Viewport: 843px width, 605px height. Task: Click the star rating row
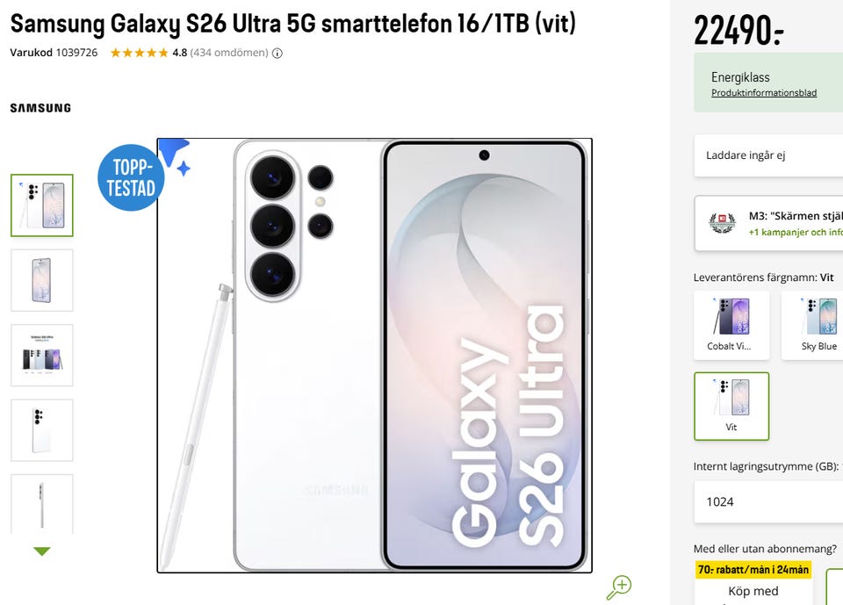tap(140, 53)
